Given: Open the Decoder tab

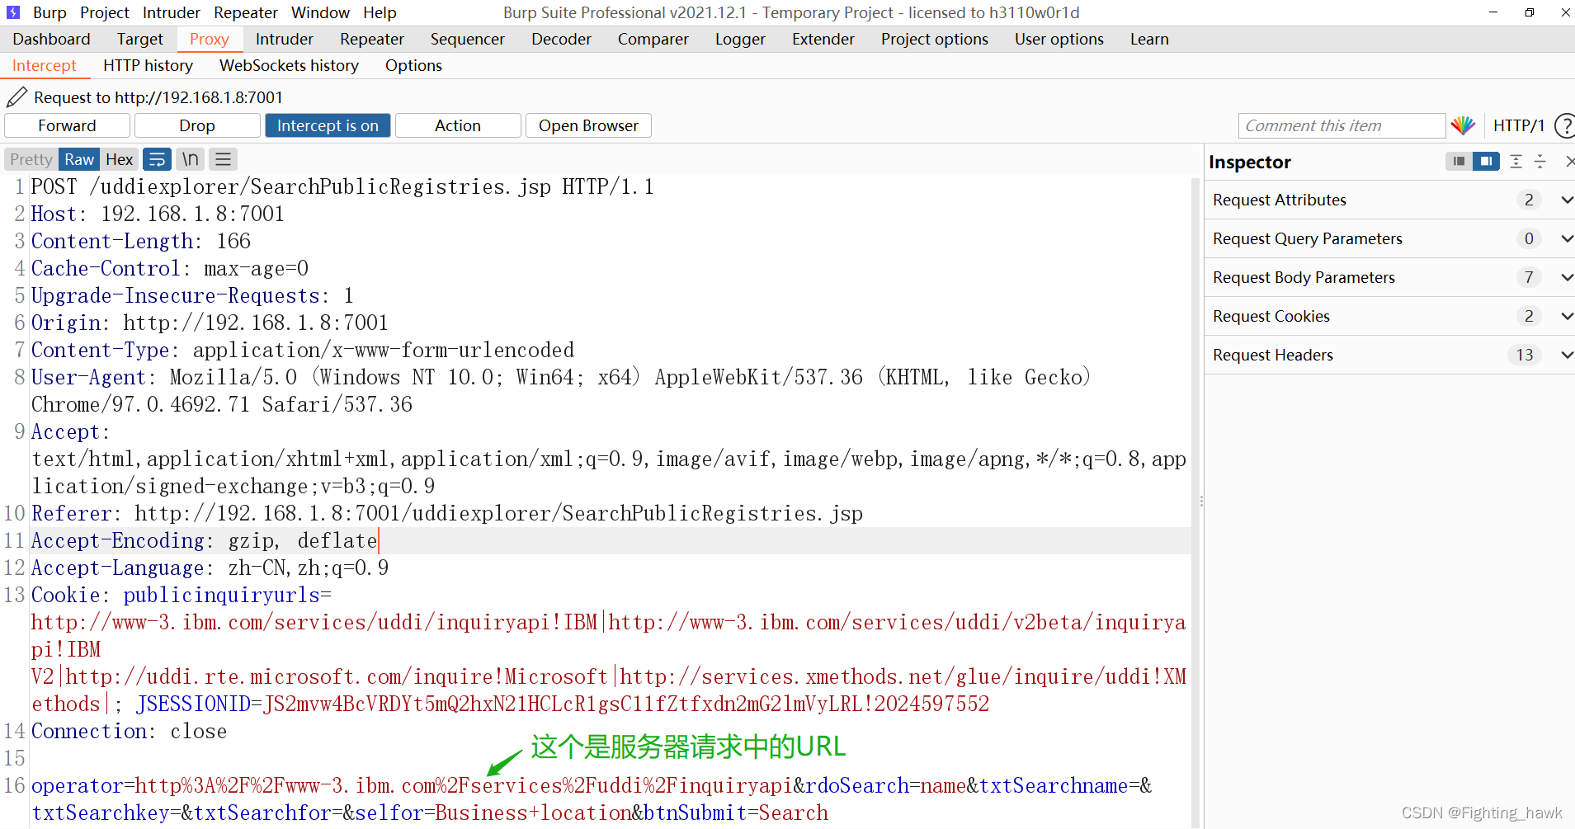Looking at the screenshot, I should click(561, 39).
